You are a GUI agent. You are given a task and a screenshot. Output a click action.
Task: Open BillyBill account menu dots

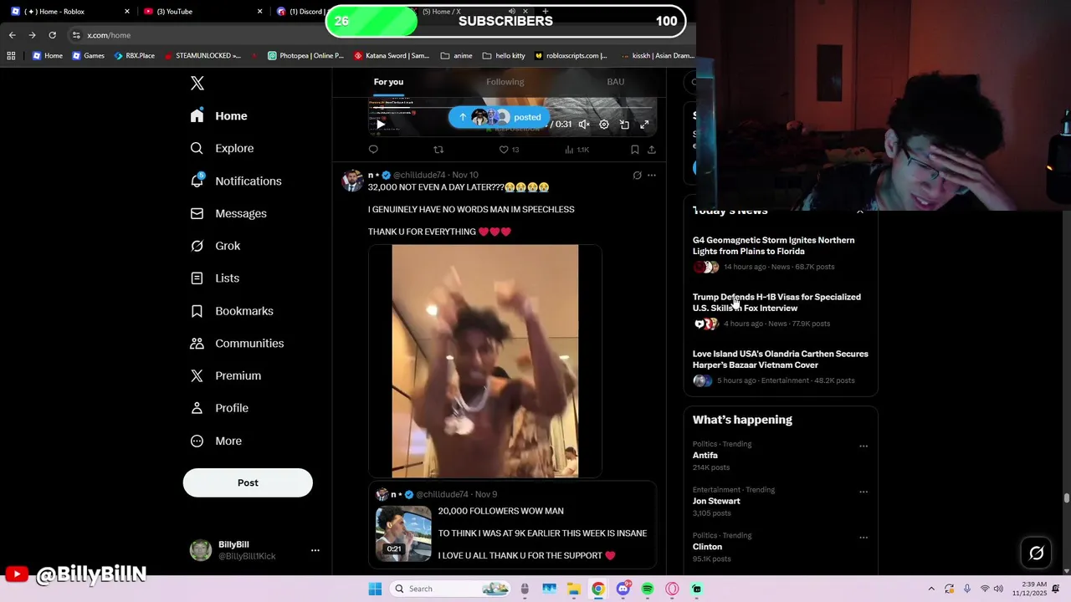pyautogui.click(x=315, y=550)
